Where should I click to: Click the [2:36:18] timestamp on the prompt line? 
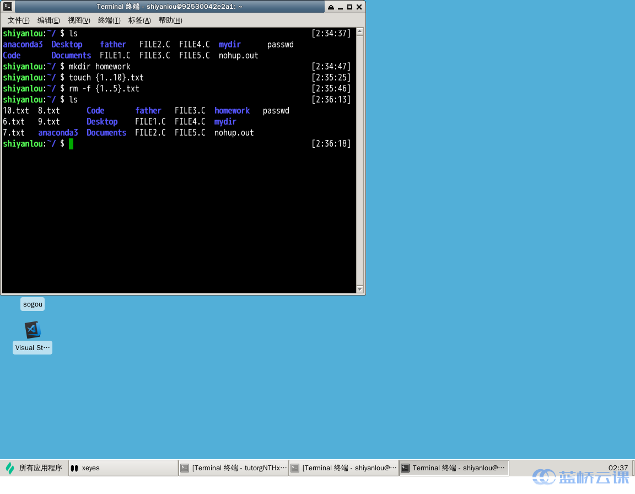(331, 144)
